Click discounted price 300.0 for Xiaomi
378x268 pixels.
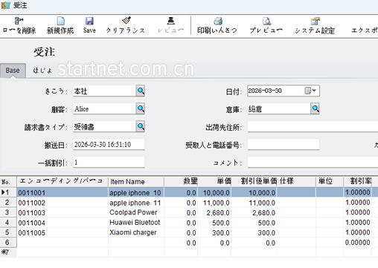[254, 232]
